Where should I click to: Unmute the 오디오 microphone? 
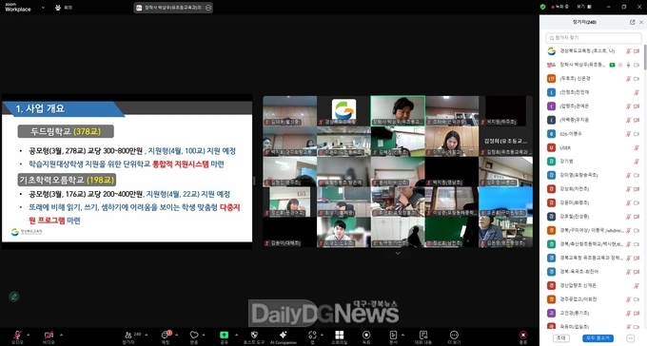pyautogui.click(x=17, y=335)
